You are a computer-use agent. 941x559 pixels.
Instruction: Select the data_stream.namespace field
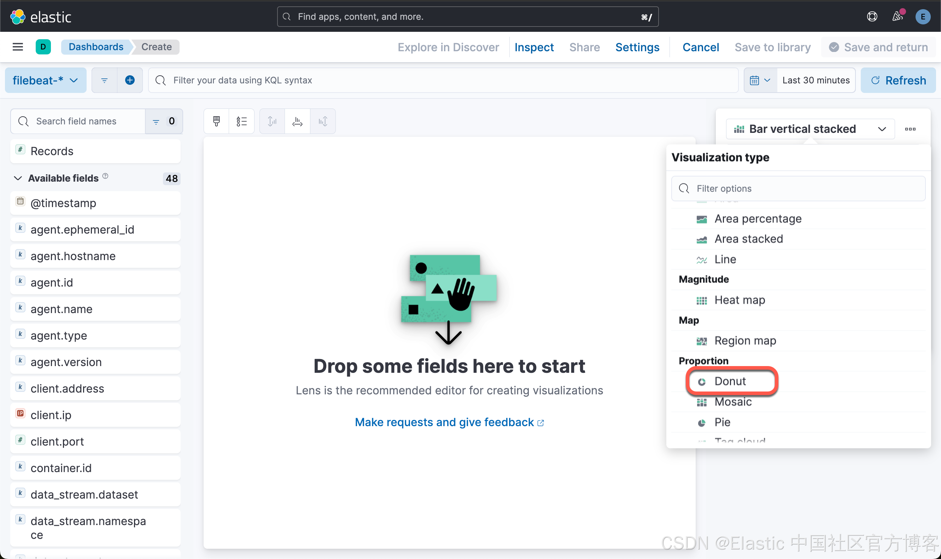point(95,528)
